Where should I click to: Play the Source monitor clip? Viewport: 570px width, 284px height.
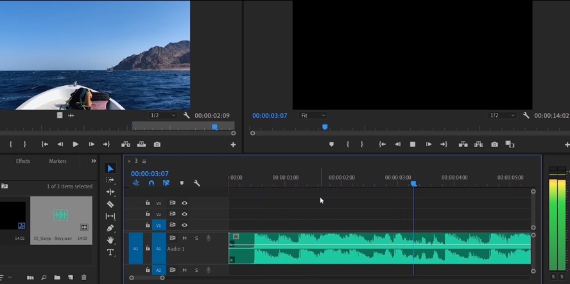[x=76, y=144]
